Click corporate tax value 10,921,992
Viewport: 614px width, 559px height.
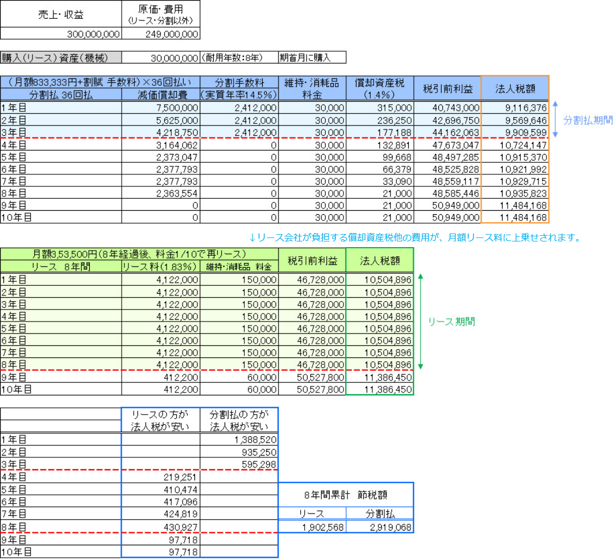(515, 169)
